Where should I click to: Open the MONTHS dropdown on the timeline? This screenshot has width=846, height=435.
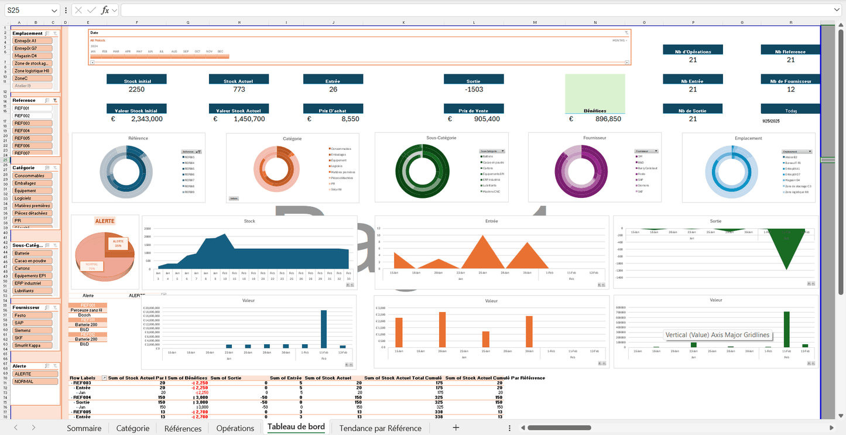click(x=619, y=40)
